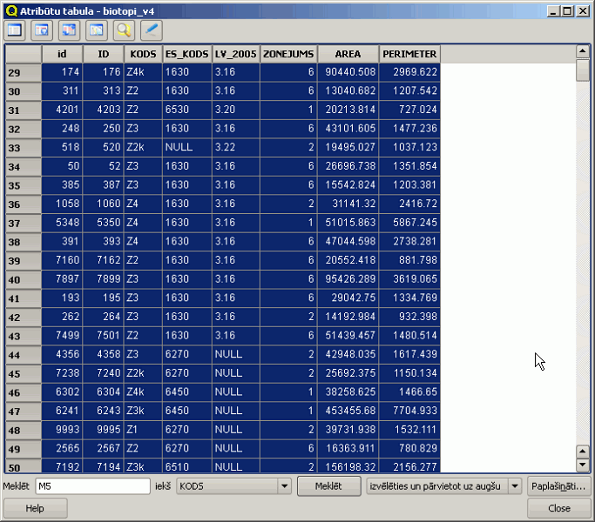Viewport: 595px width, 522px height.
Task: Select row header 33
Action: (24, 147)
